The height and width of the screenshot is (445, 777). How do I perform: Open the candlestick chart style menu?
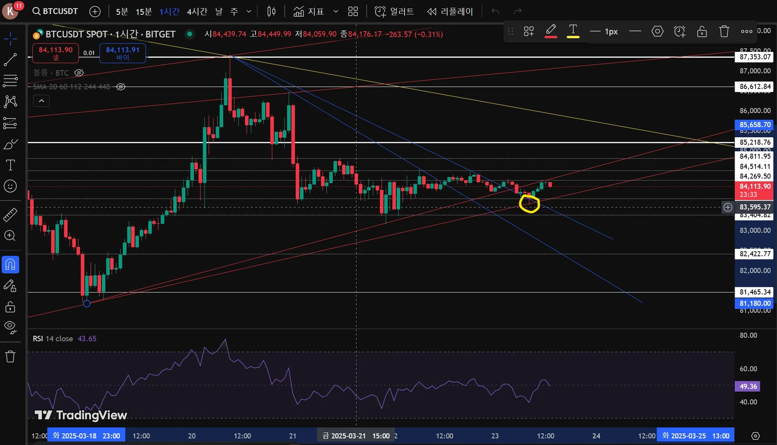click(271, 12)
